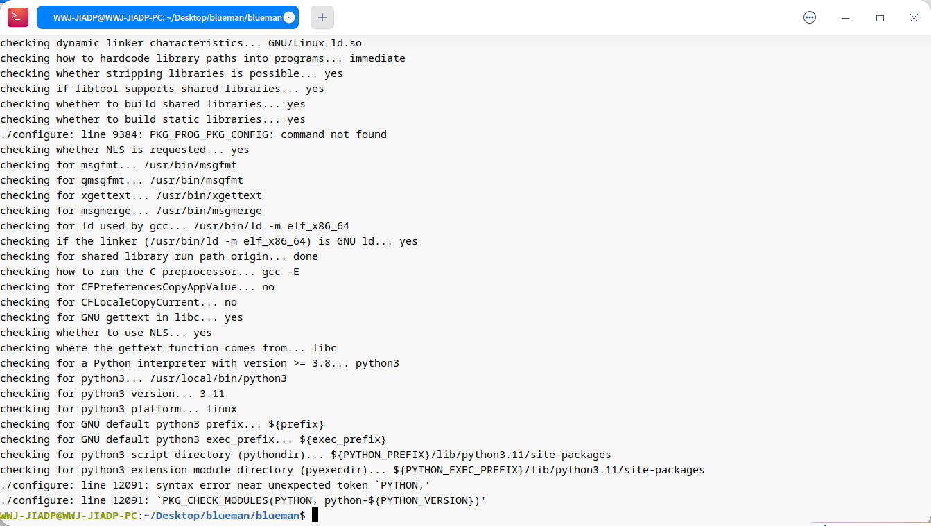Click the ~/Desktop/blueman/blueman path in the prompt
Image resolution: width=931 pixels, height=526 pixels.
[222, 516]
